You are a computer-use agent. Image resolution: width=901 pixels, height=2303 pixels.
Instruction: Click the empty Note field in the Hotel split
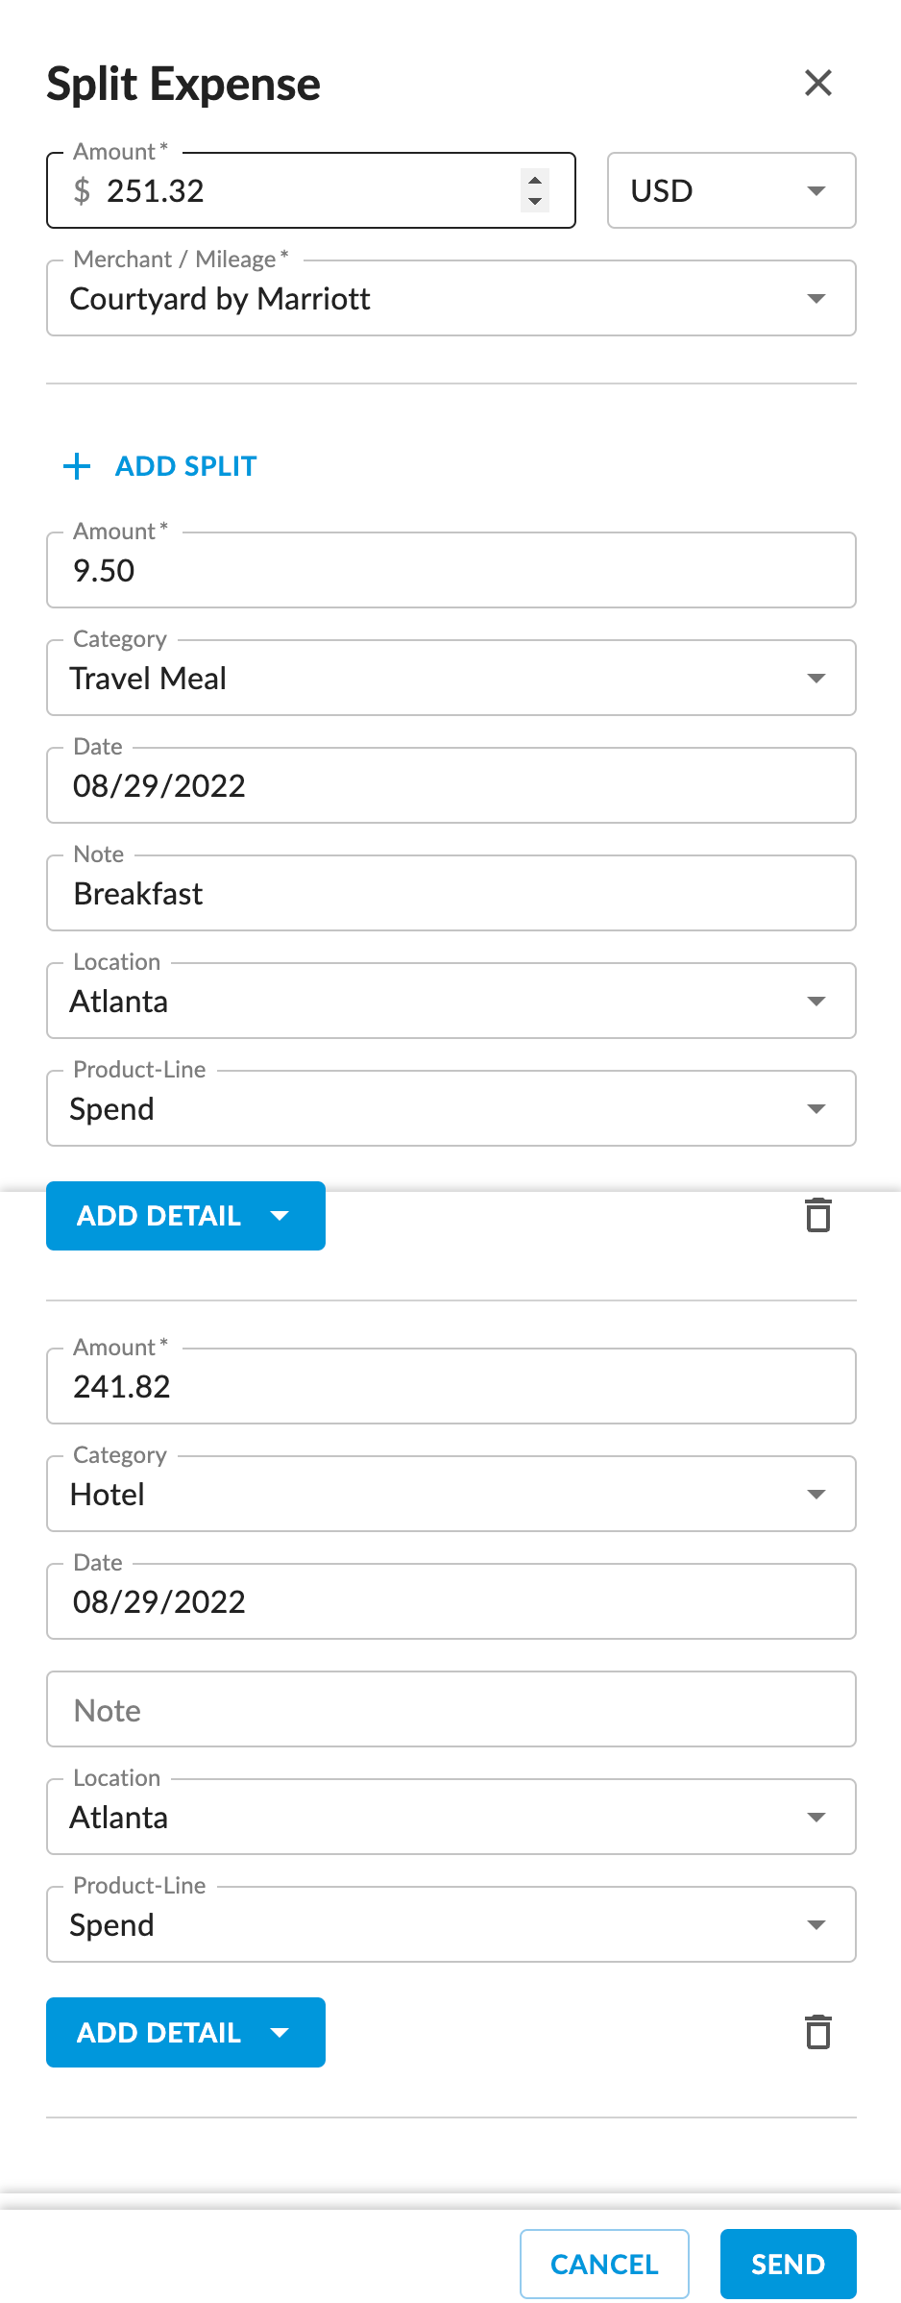click(x=450, y=1709)
